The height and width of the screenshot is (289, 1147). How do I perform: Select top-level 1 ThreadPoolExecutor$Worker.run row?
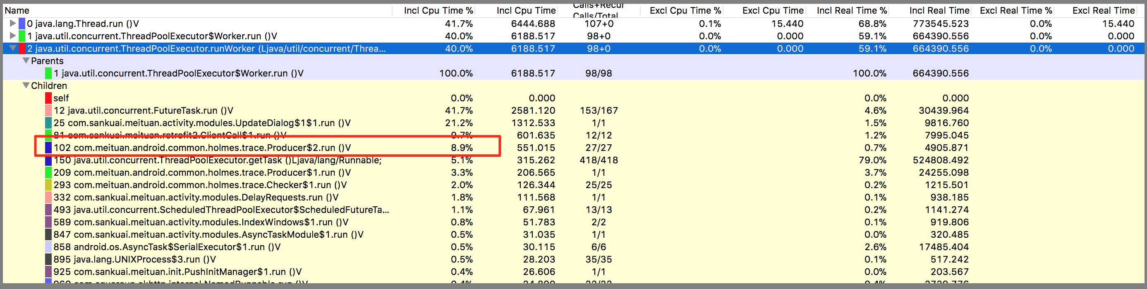[x=573, y=36]
